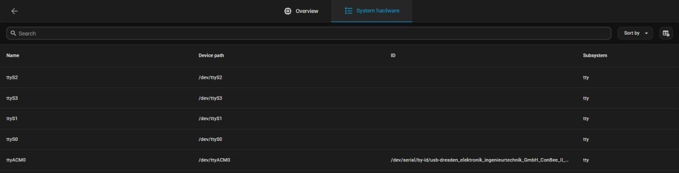Click the /dev/ttyS3 device path

(x=210, y=98)
